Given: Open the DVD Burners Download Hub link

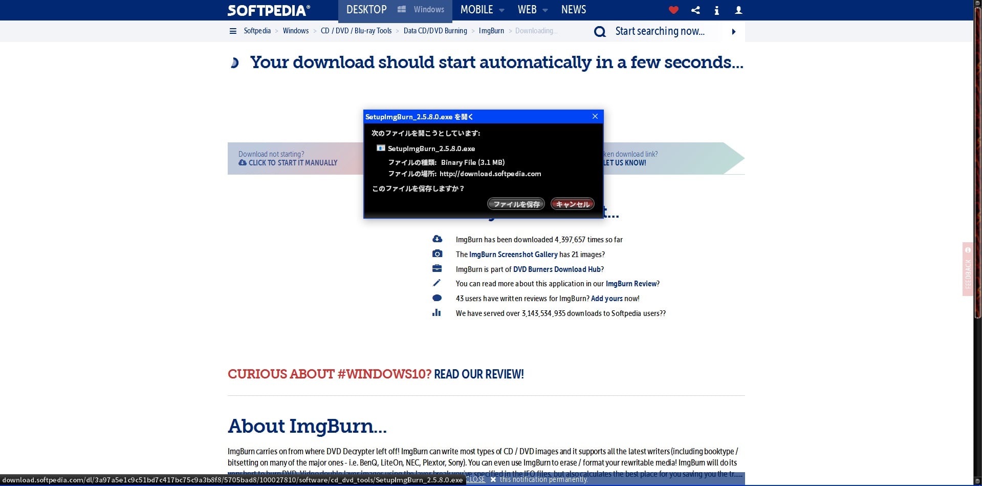Looking at the screenshot, I should tap(557, 269).
